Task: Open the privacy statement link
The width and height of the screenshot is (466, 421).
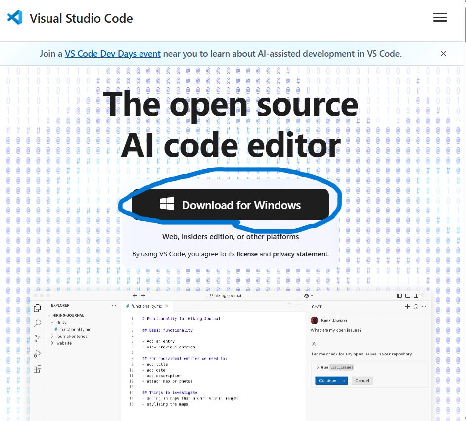Action: tap(300, 254)
